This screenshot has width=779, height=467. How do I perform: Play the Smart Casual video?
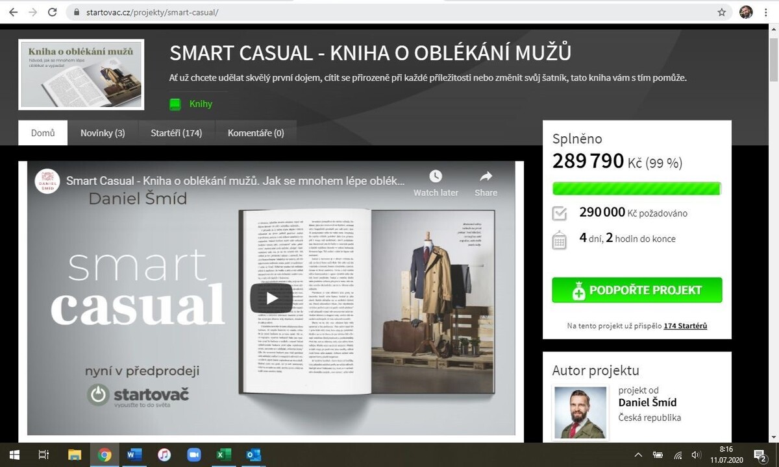coord(271,298)
